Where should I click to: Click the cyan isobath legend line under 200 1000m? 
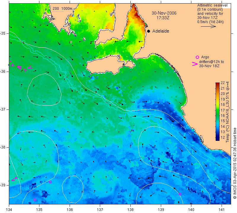pyautogui.click(x=58, y=12)
